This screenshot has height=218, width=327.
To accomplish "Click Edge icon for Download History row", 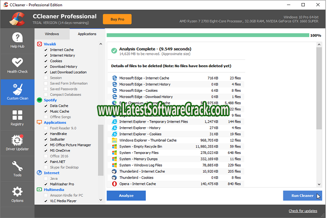I will point(114,97).
